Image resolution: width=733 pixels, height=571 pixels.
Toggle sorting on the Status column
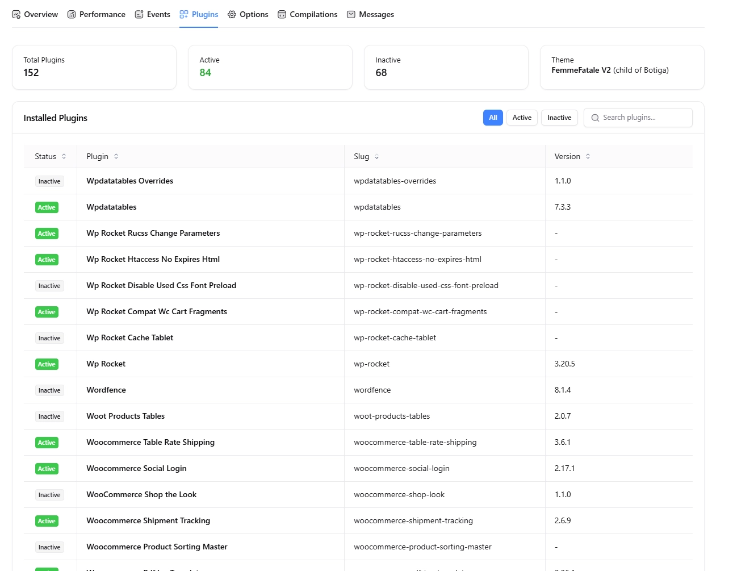[x=49, y=156]
